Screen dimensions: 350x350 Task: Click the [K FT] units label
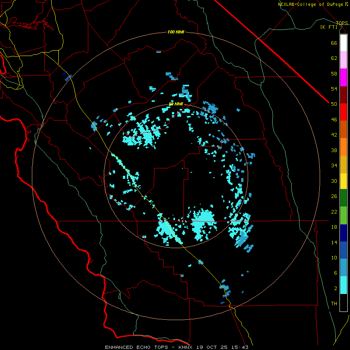(x=329, y=27)
